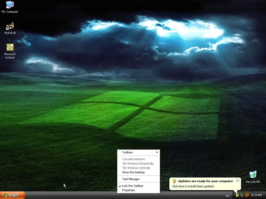Click Tile Windows Vertically entry

(x=139, y=168)
